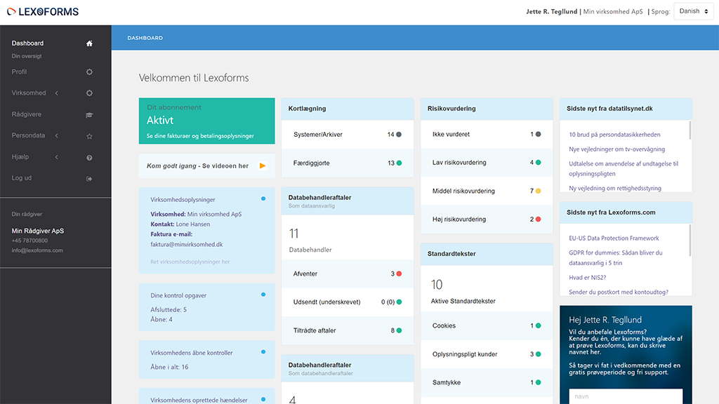The image size is (719, 404).
Task: Open the Danish language selector
Action: click(x=693, y=11)
